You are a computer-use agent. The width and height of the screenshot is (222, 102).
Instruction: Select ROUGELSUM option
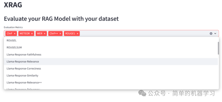coord(111,48)
